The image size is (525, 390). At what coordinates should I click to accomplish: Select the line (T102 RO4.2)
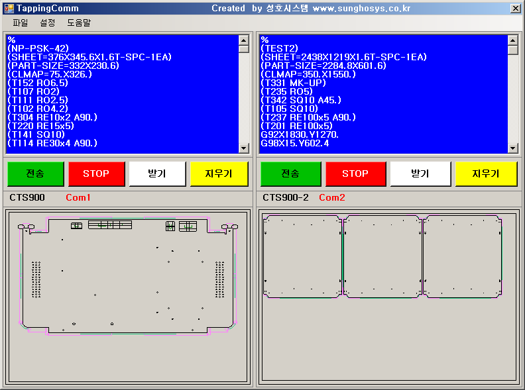click(x=38, y=109)
